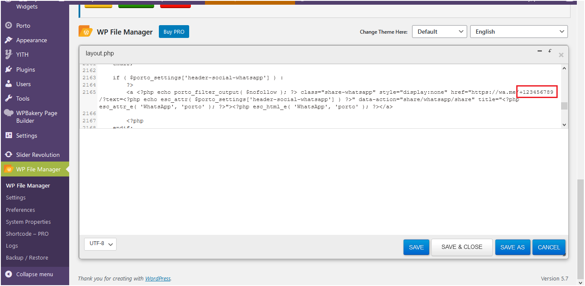
Task: Click the YITH logo icon
Action: [9, 55]
